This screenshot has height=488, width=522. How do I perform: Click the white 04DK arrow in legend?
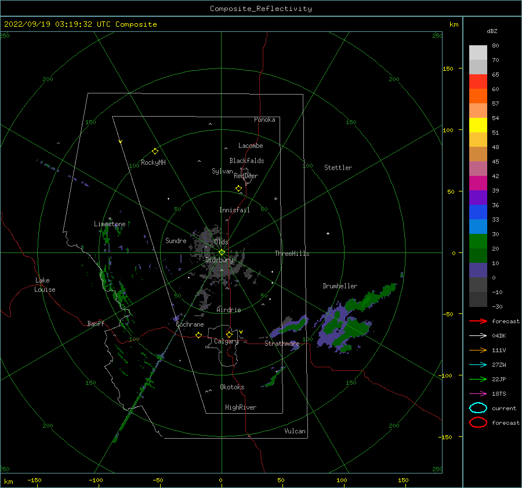478,335
